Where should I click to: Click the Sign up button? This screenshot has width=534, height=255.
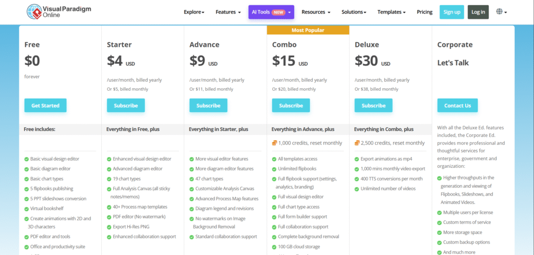[452, 12]
